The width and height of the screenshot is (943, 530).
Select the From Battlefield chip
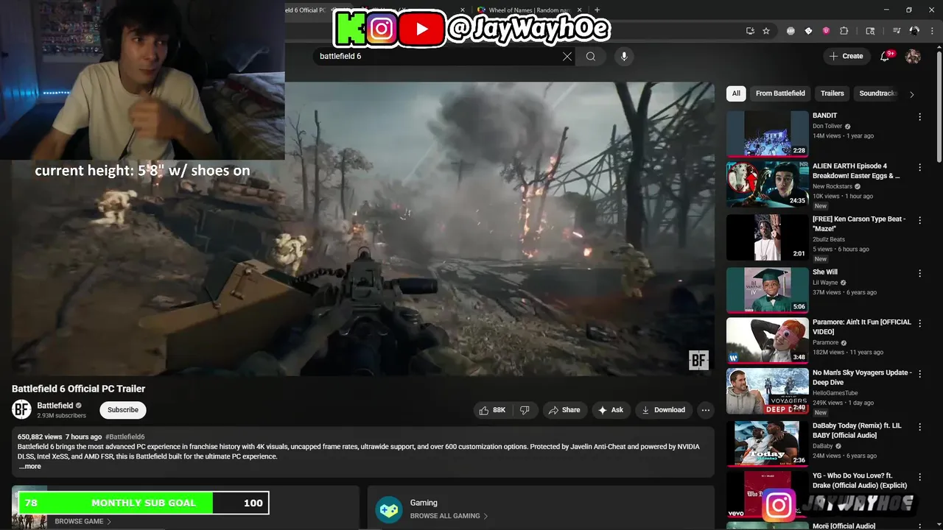(780, 93)
